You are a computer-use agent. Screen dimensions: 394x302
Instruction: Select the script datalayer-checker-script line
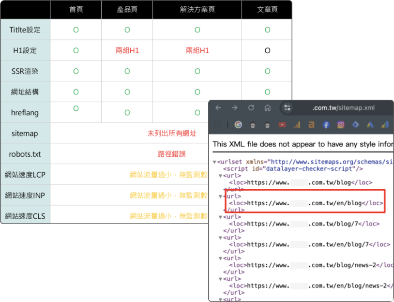(x=293, y=168)
